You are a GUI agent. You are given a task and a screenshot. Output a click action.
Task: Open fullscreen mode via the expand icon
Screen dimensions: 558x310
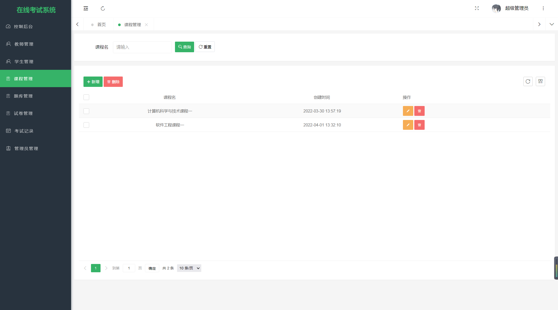coord(477,8)
